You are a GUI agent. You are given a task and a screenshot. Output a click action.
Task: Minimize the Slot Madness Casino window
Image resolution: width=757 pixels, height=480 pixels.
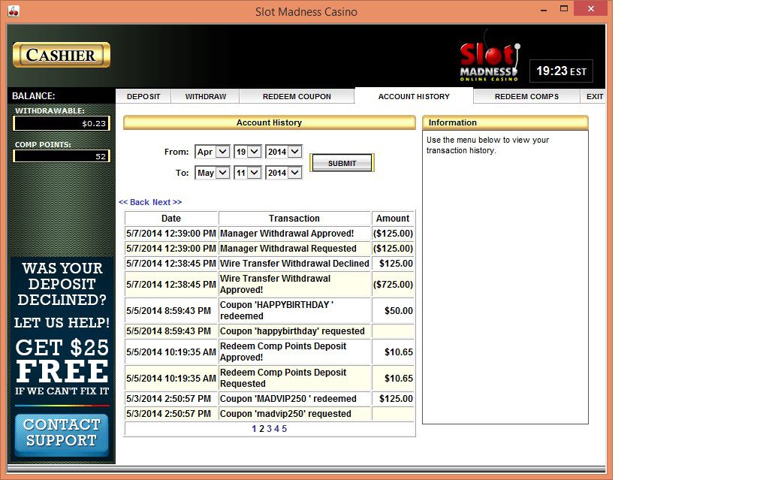(x=544, y=9)
